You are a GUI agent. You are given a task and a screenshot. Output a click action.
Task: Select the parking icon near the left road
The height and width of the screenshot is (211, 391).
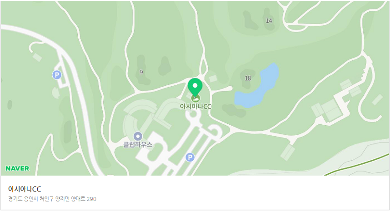57,75
